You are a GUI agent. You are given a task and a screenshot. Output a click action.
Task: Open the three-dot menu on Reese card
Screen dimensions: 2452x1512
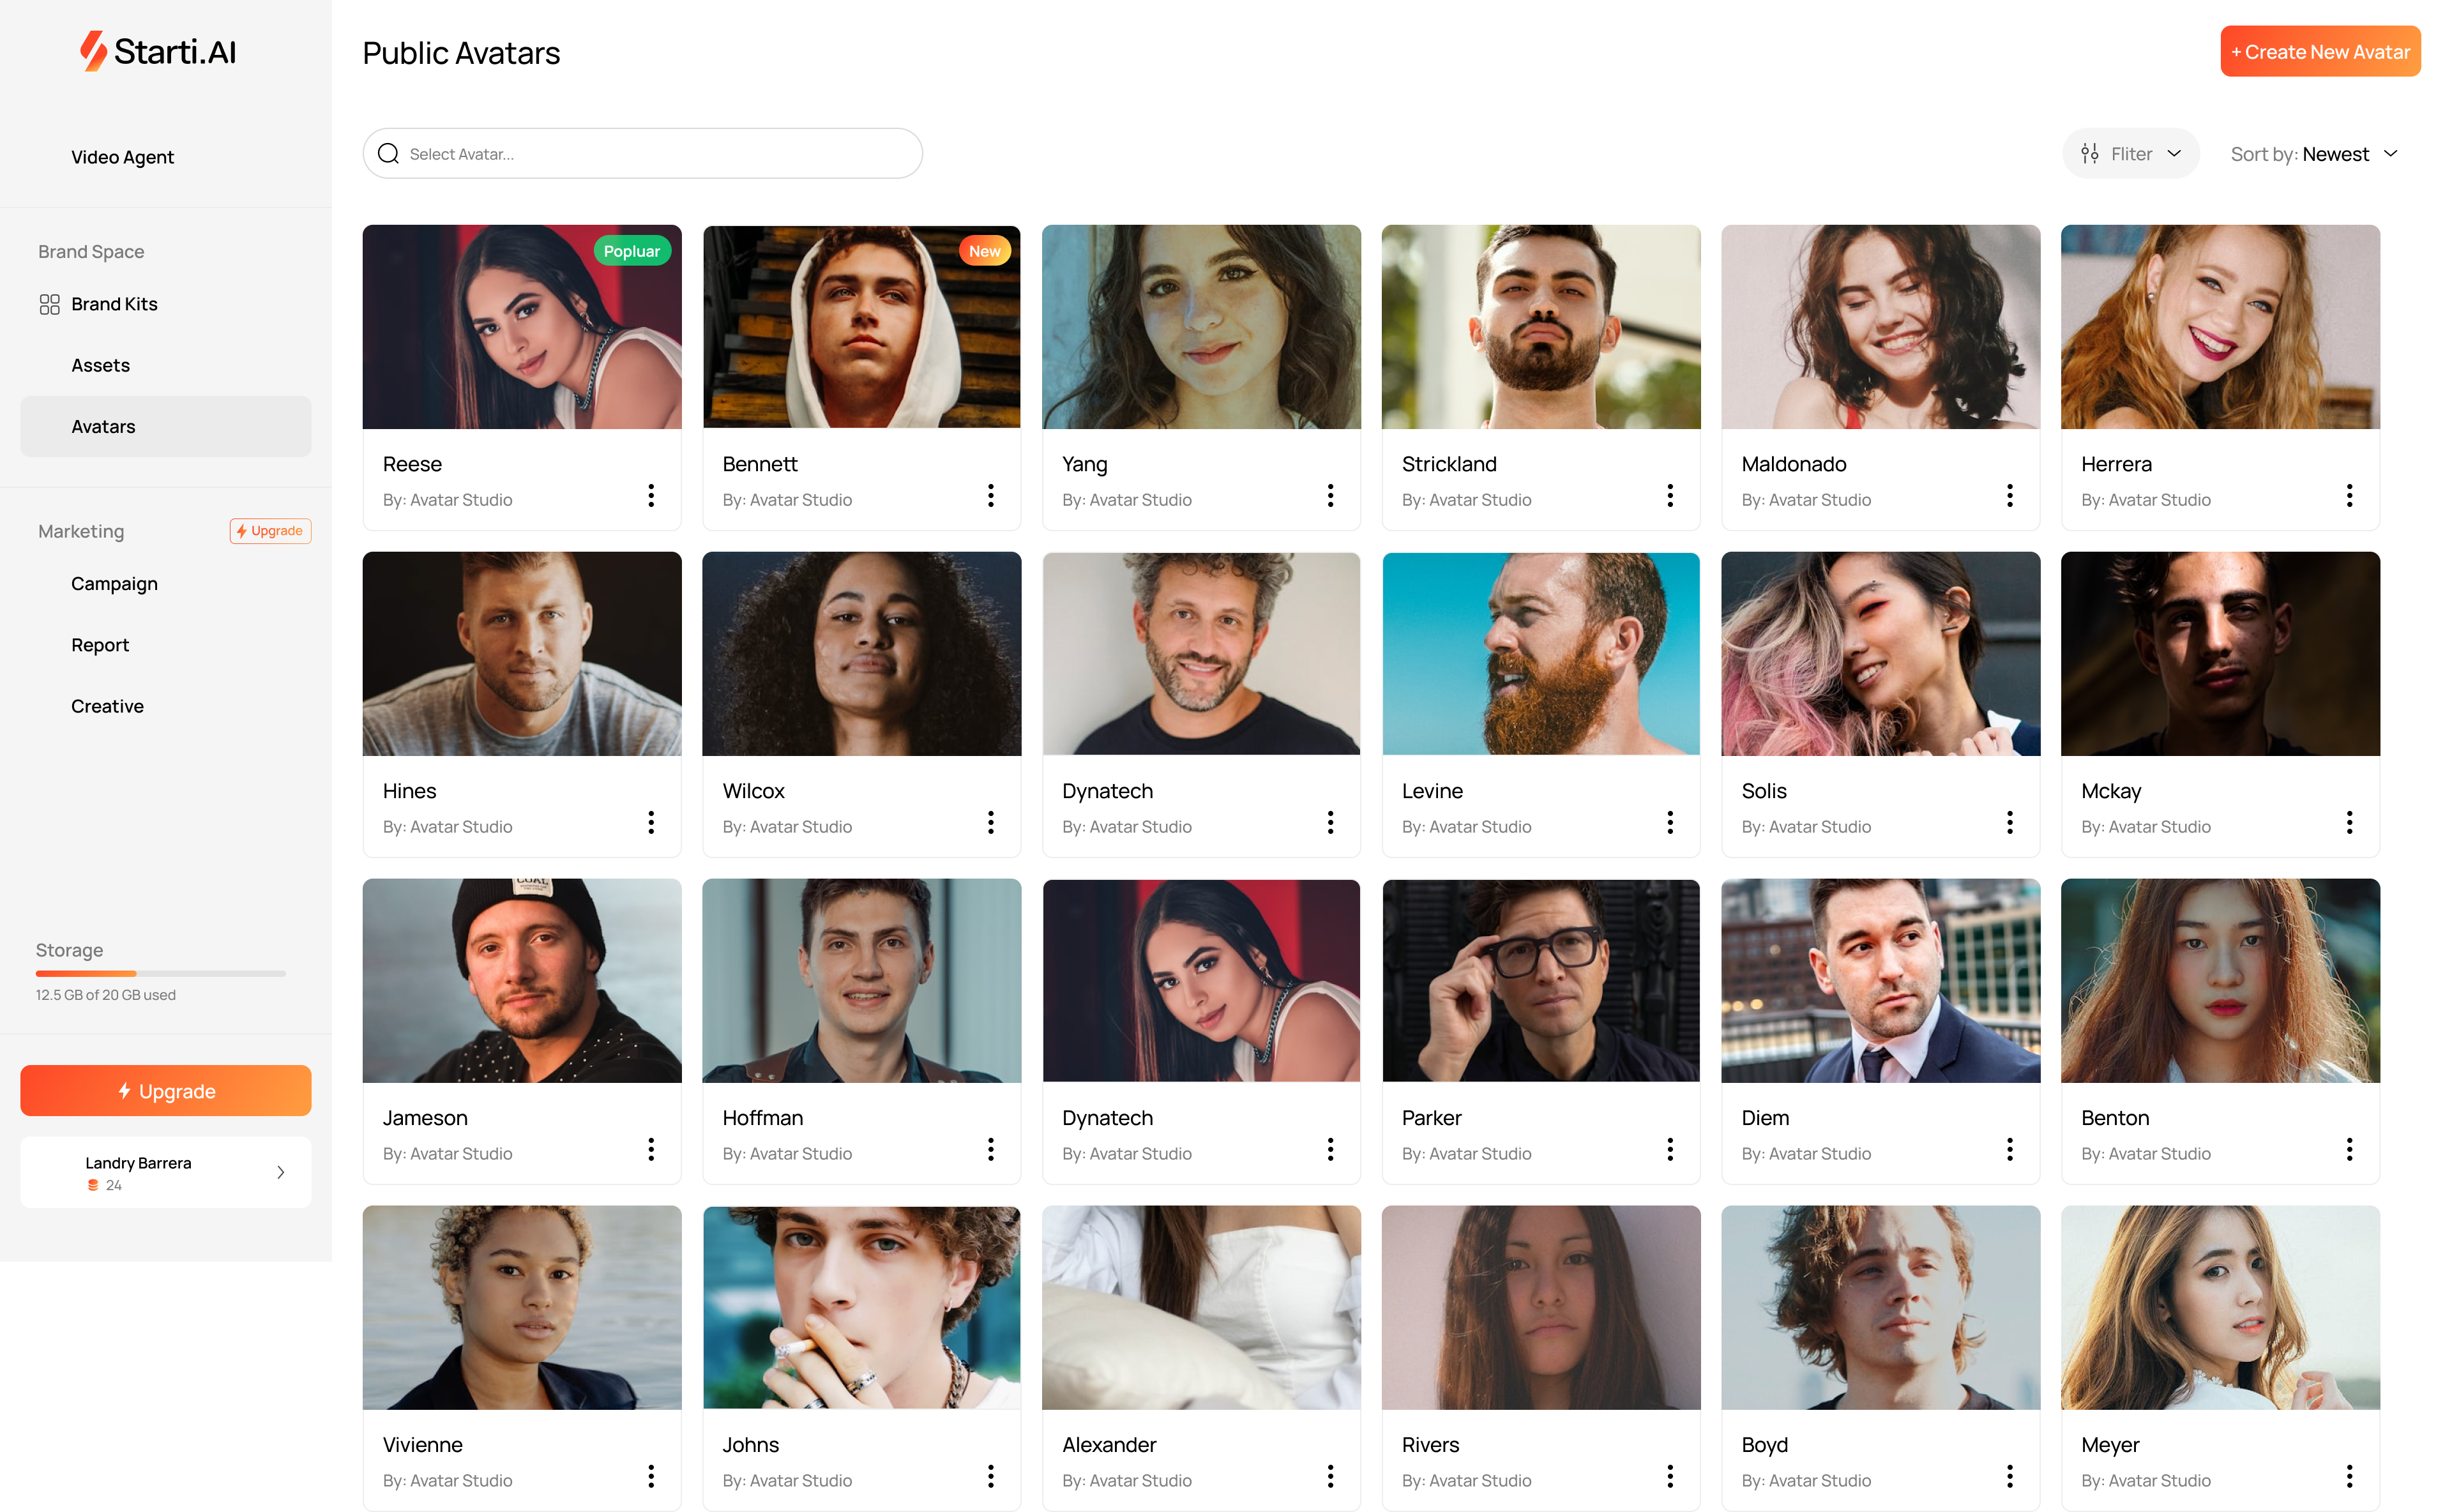[x=651, y=496]
